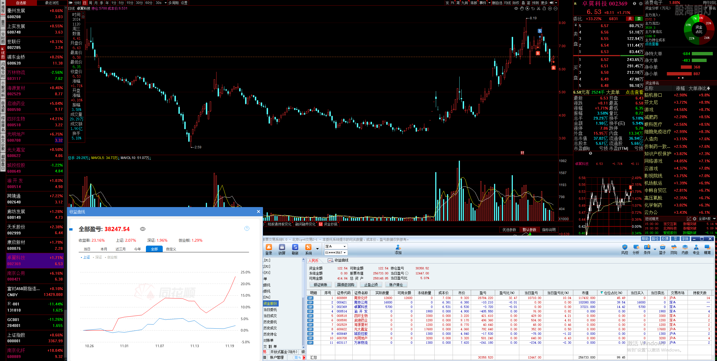
Task: Click the 内嵌 embedded mode icon
Action: click(685, 249)
